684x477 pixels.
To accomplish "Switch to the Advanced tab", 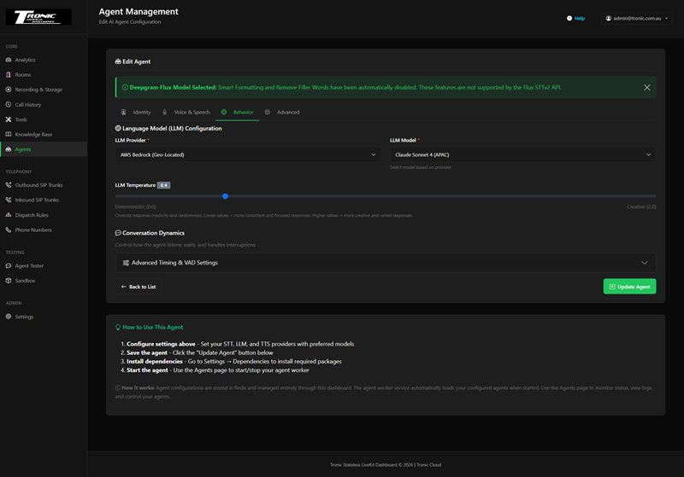I will tap(282, 112).
